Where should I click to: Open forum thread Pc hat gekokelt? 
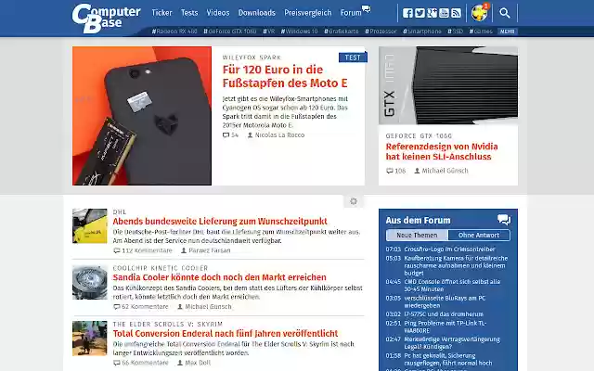(x=448, y=359)
